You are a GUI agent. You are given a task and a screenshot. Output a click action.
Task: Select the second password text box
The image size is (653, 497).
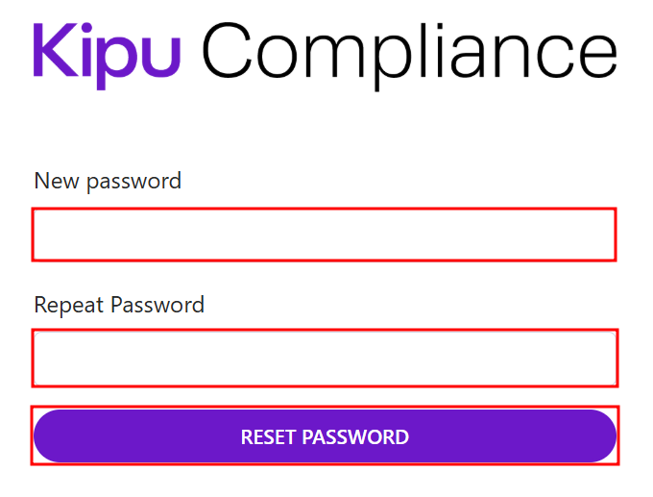[x=324, y=358]
